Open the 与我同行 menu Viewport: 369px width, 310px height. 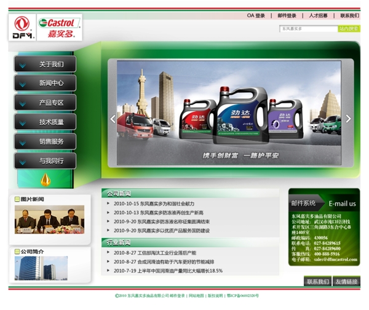coord(45,161)
